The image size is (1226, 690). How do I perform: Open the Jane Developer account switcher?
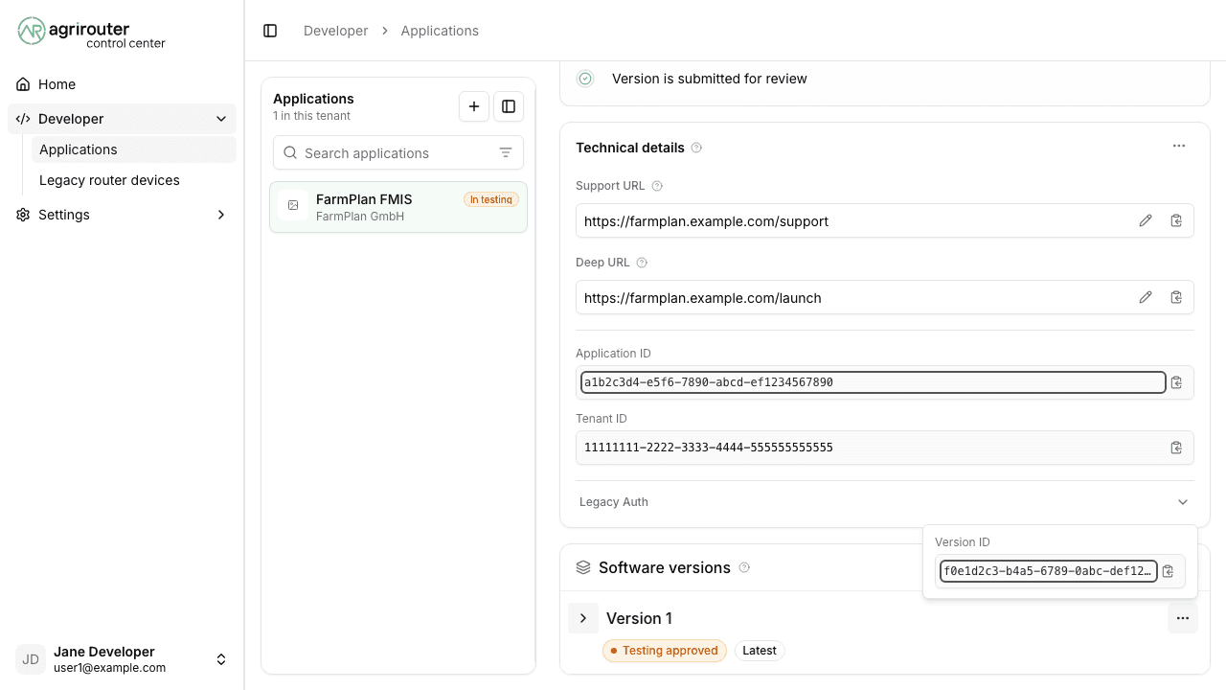[122, 659]
